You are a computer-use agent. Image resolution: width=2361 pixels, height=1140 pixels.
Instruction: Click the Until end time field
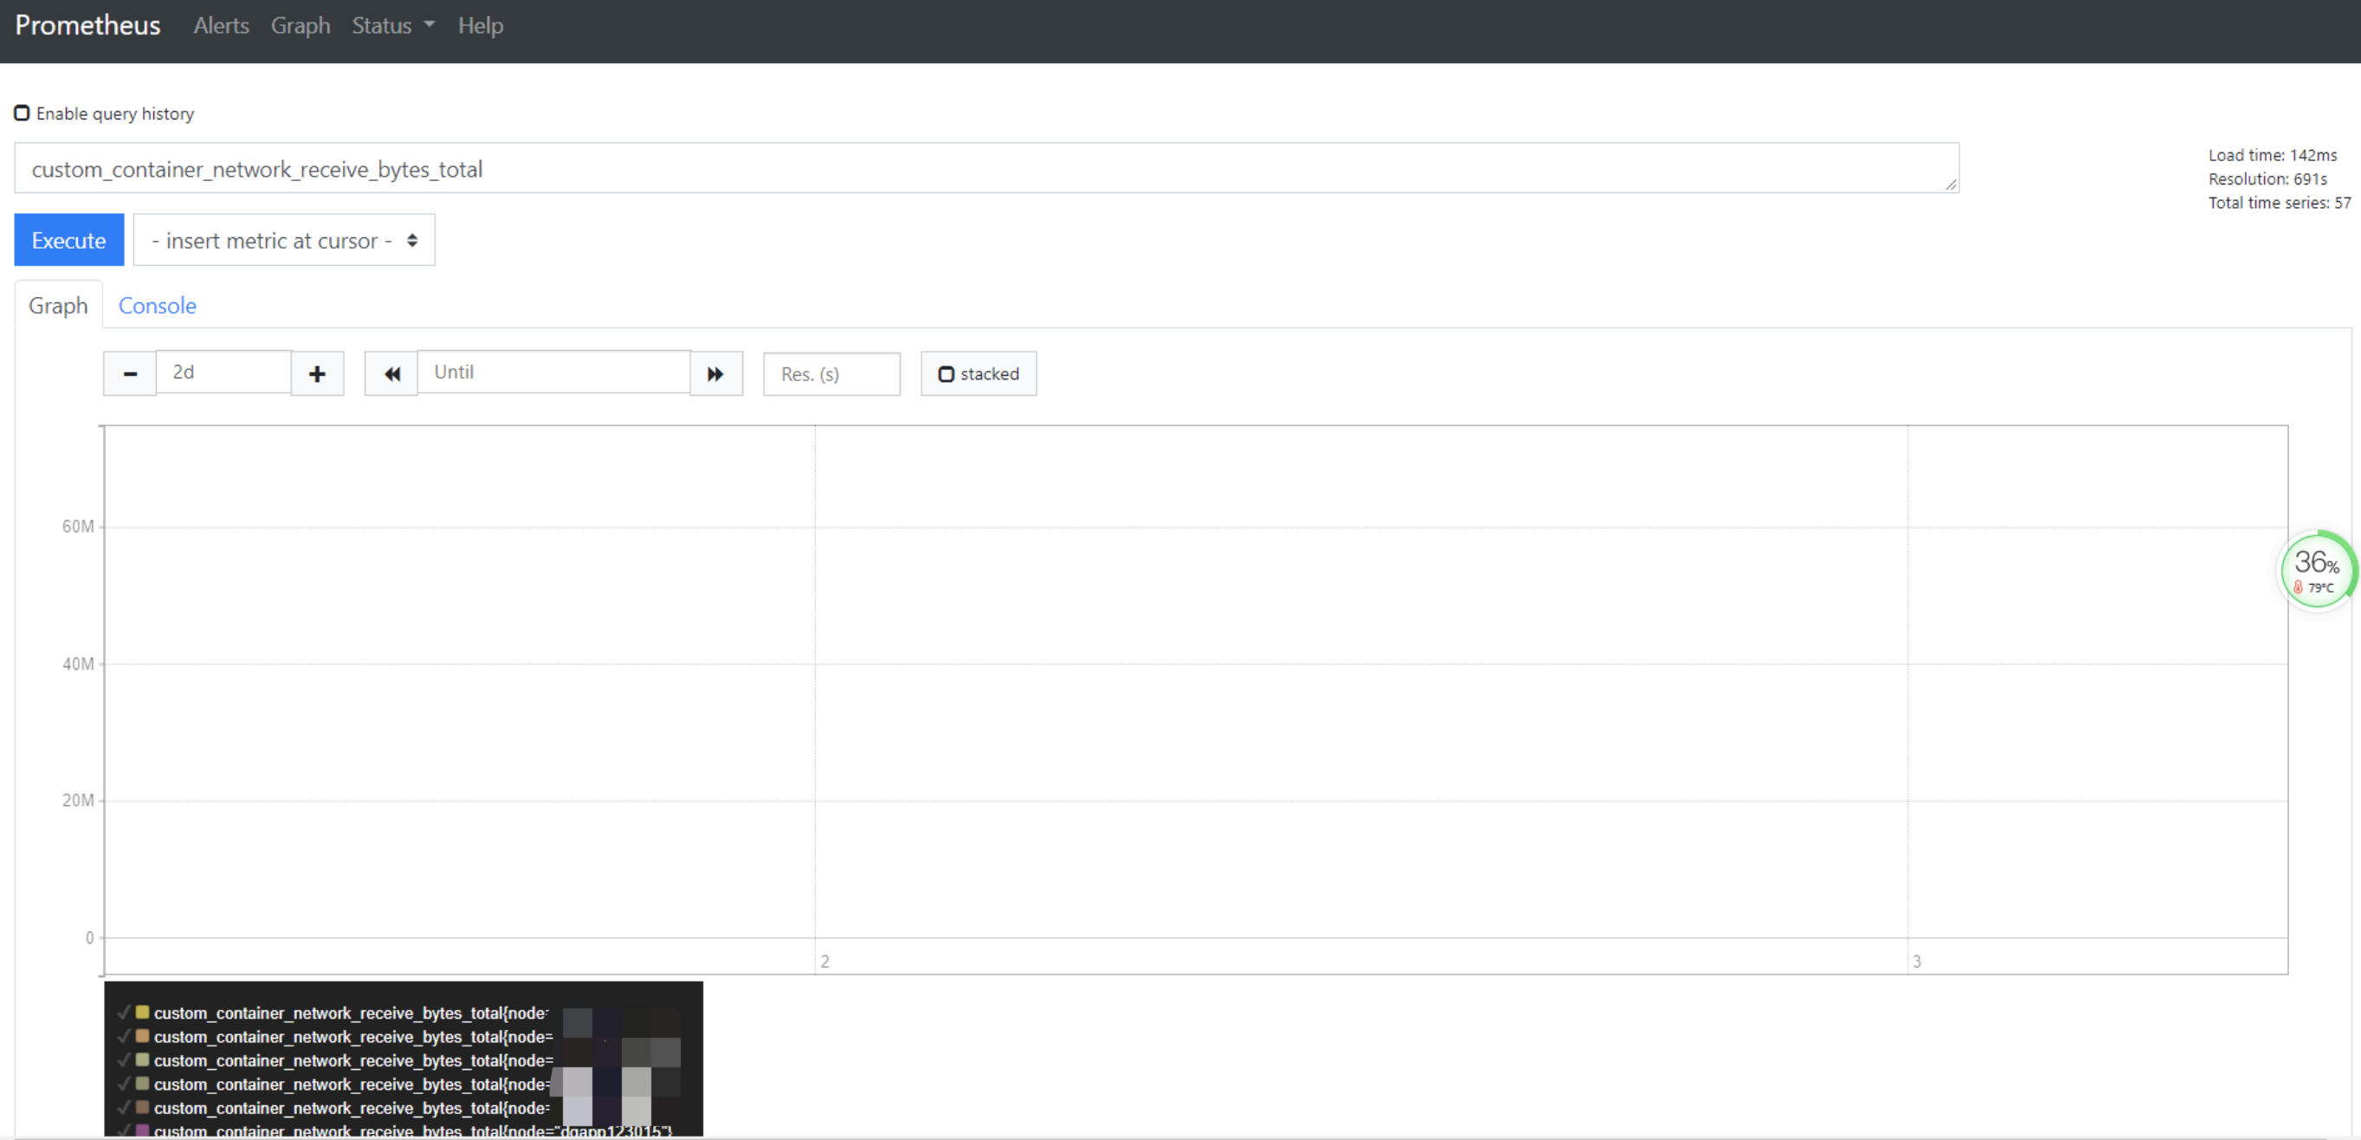pos(553,372)
